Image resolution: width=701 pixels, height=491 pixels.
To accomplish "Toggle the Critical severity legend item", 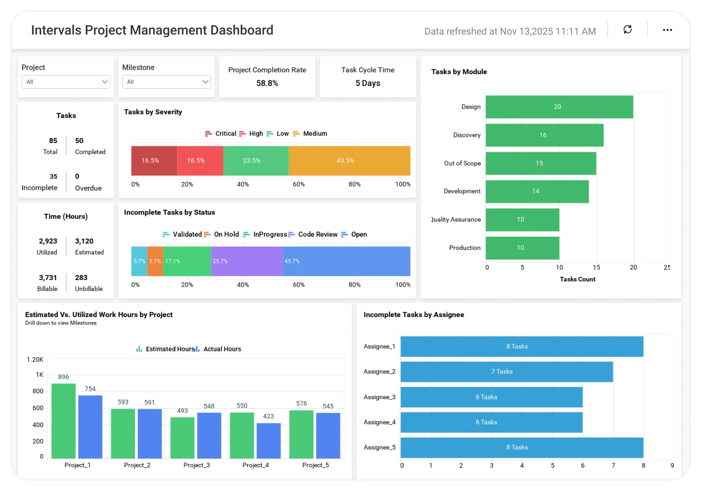I will pyautogui.click(x=221, y=133).
